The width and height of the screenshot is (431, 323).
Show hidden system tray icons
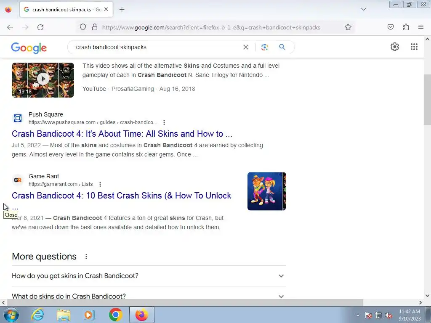point(358,315)
